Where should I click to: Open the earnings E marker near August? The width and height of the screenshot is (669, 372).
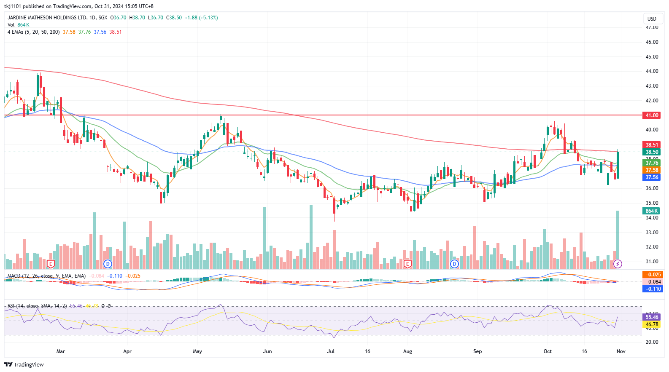407,264
